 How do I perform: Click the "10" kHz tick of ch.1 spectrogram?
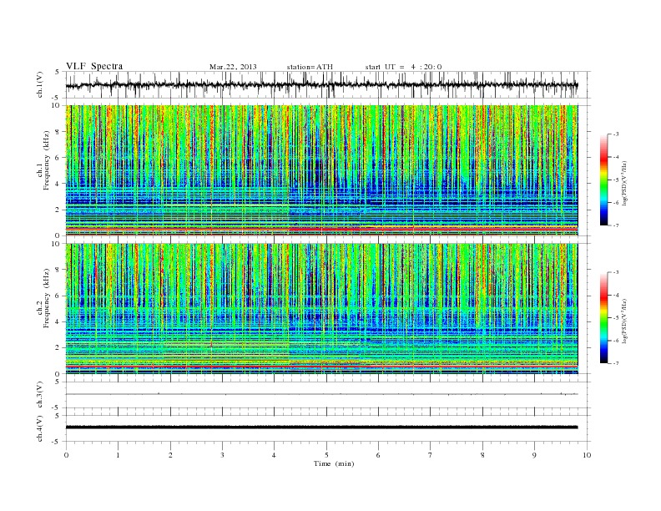(57, 105)
